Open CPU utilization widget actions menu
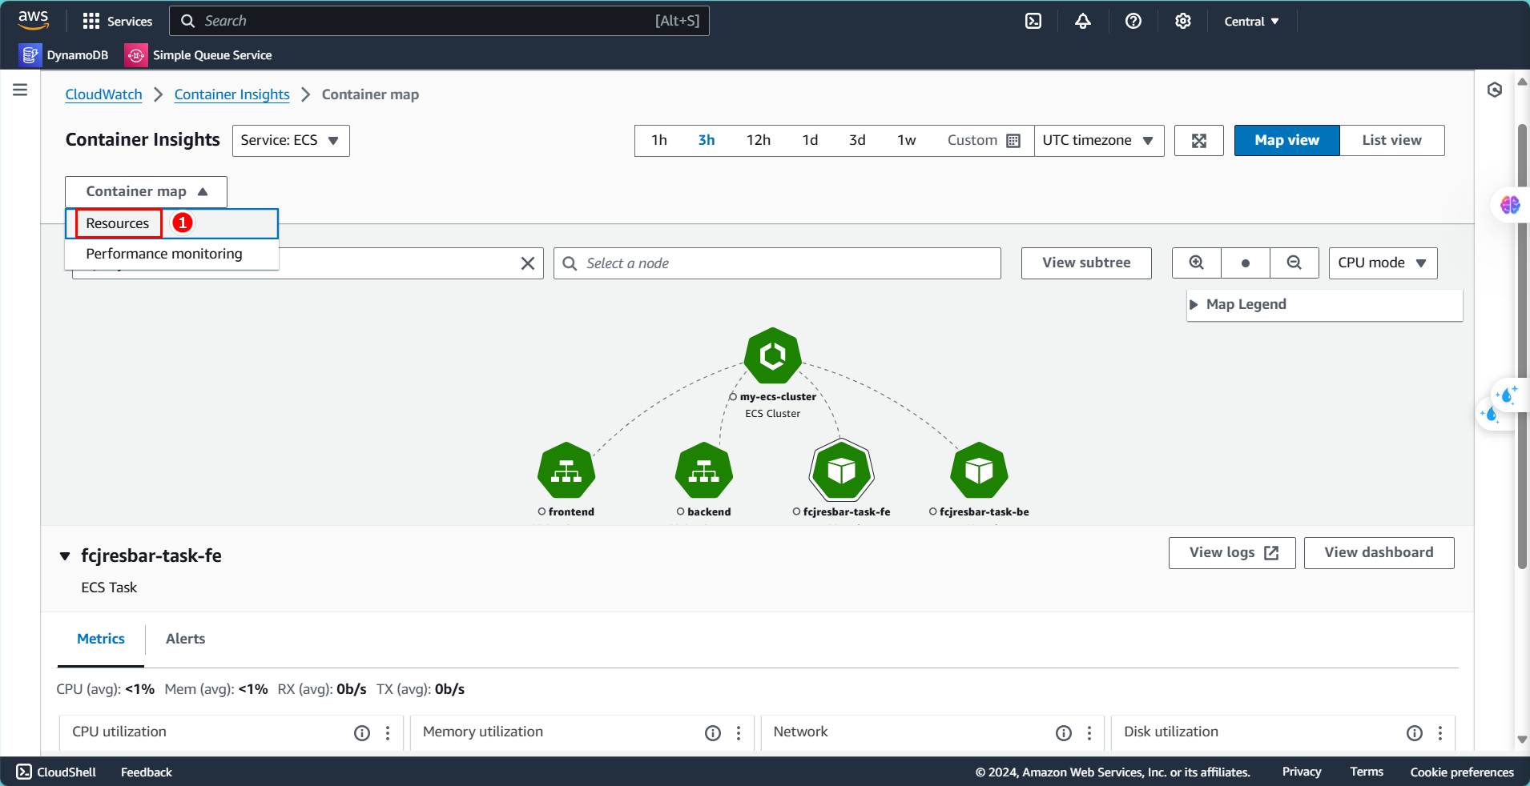The width and height of the screenshot is (1530, 786). pyautogui.click(x=388, y=732)
